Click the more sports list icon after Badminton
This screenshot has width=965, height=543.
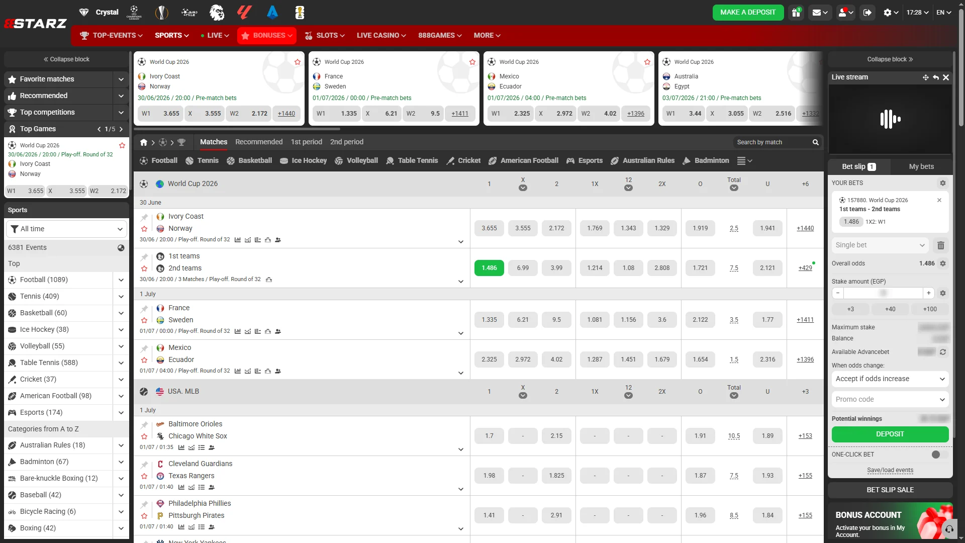(744, 161)
